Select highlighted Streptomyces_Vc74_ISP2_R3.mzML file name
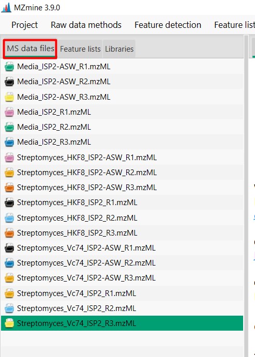 77,323
